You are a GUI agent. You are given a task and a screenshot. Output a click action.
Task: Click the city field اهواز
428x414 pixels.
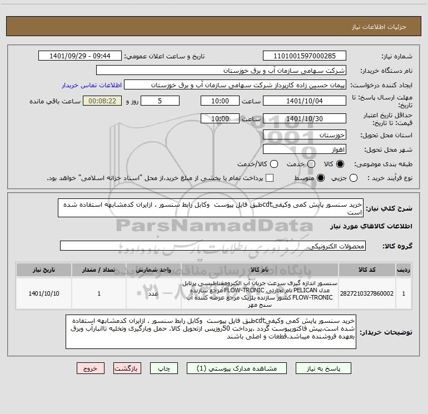click(305, 149)
